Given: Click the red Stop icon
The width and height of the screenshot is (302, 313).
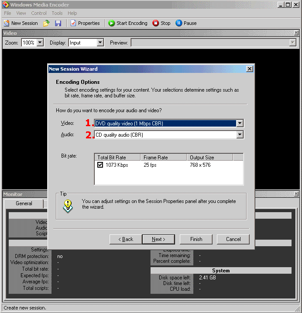Looking at the screenshot, I should click(155, 23).
